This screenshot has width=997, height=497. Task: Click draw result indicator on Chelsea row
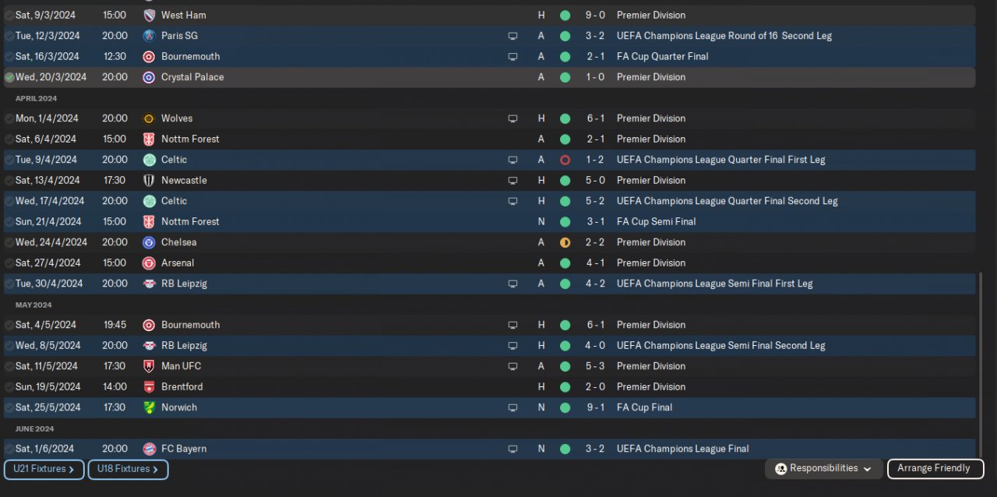click(x=565, y=242)
